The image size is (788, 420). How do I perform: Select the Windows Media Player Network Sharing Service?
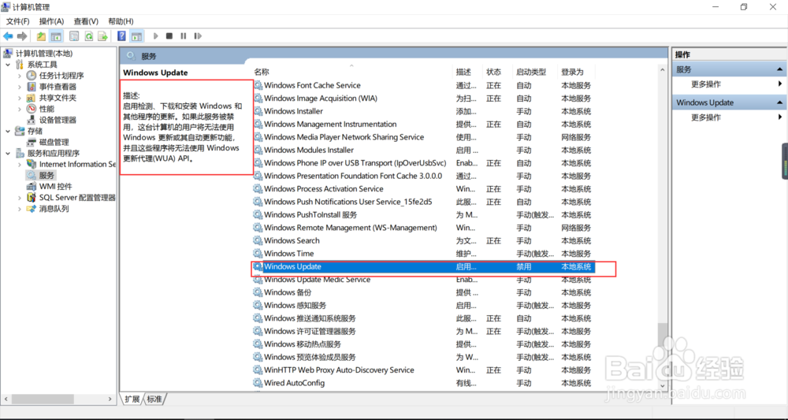(423, 137)
